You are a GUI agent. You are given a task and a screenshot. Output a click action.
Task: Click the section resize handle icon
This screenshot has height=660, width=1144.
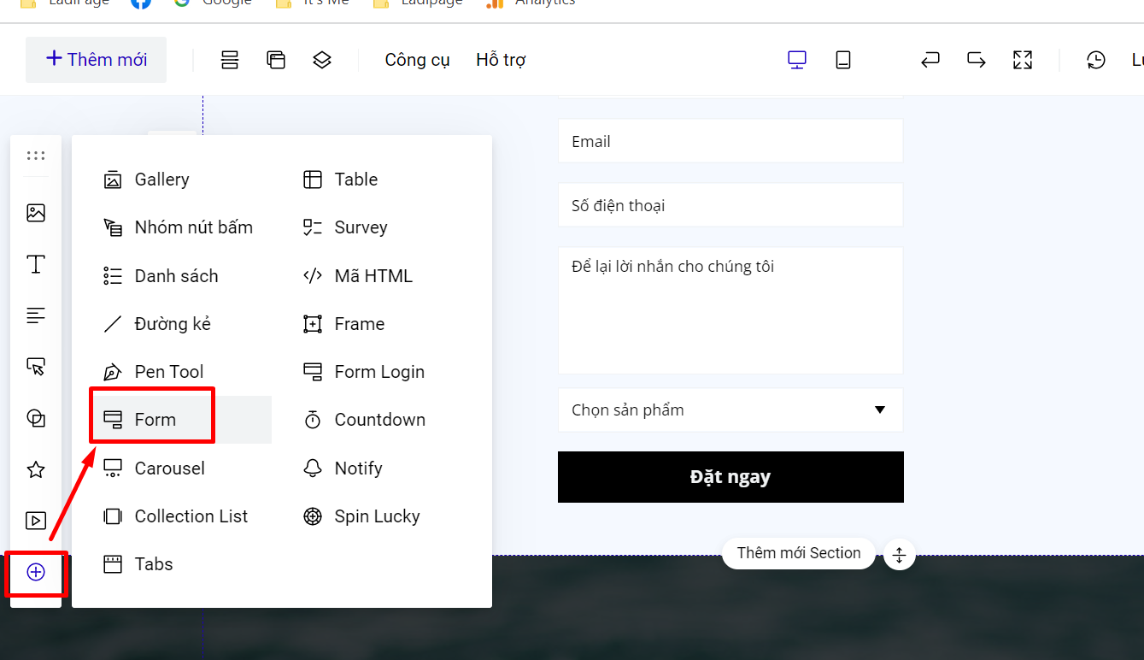point(899,555)
